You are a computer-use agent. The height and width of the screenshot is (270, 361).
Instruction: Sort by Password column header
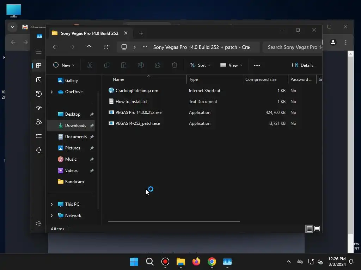click(302, 79)
